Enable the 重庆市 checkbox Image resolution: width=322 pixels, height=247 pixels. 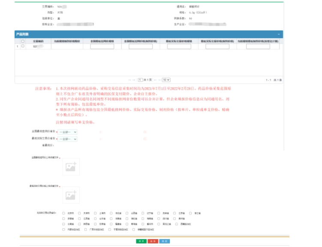143,224
